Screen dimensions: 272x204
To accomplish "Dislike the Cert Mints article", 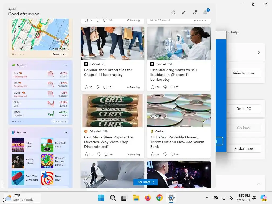I will pyautogui.click(x=99, y=154).
